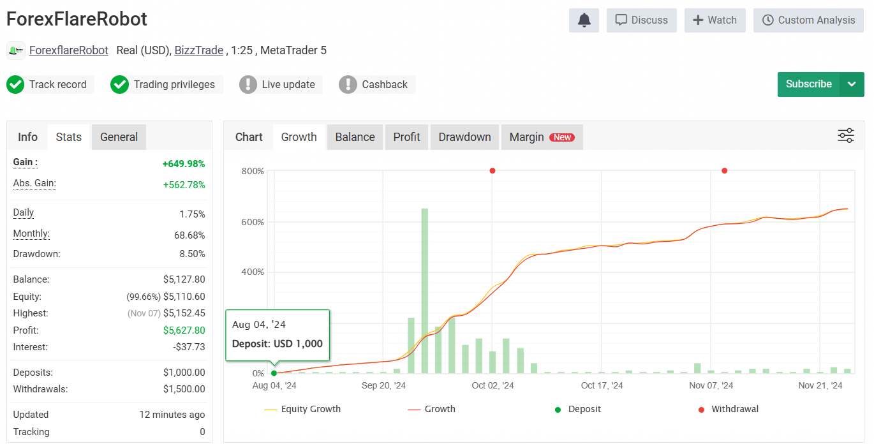Viewport: 874px width, 444px height.
Task: Click the Highest value $5,152.45
Action: click(x=184, y=313)
